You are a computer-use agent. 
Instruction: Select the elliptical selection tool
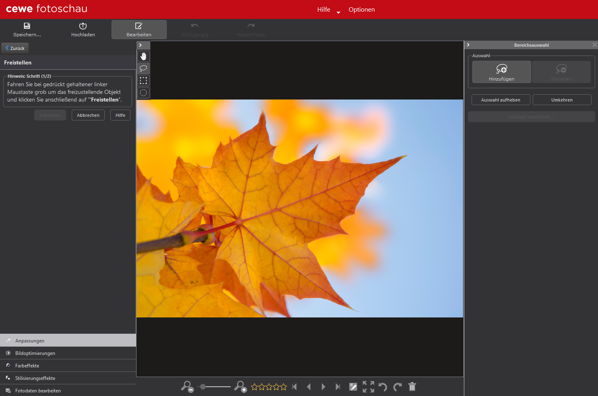tap(143, 93)
